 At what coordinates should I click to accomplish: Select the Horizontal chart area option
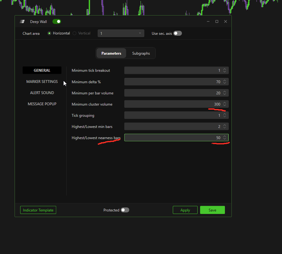point(49,33)
